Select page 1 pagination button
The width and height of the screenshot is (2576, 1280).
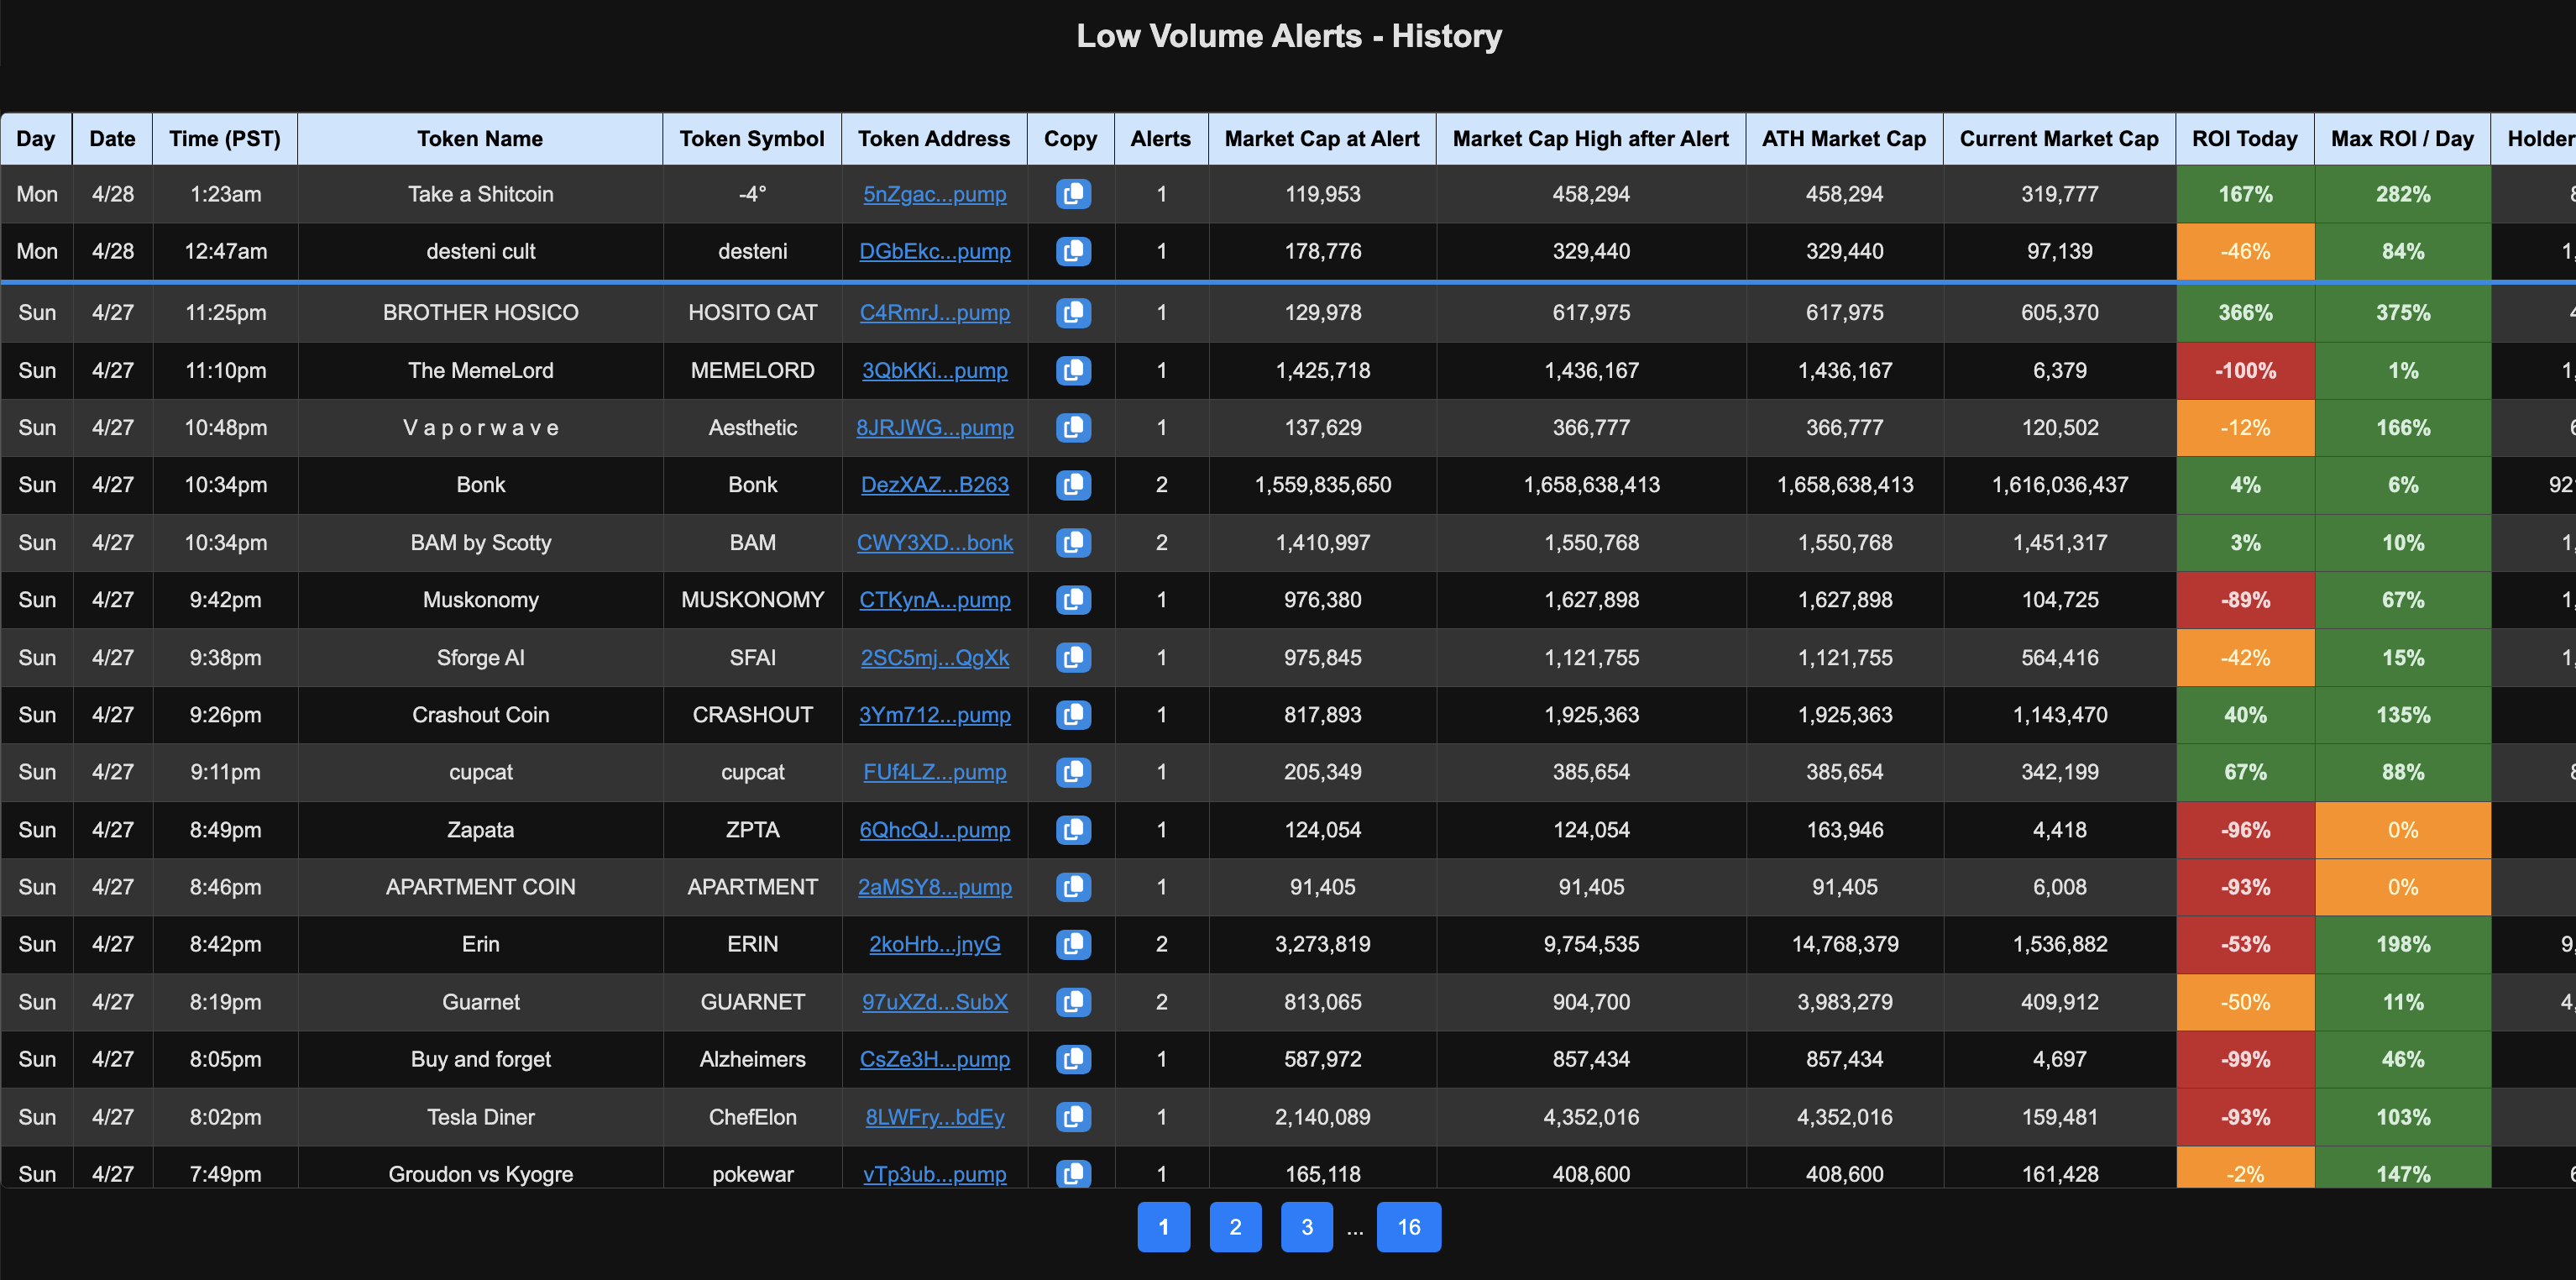pyautogui.click(x=1163, y=1227)
